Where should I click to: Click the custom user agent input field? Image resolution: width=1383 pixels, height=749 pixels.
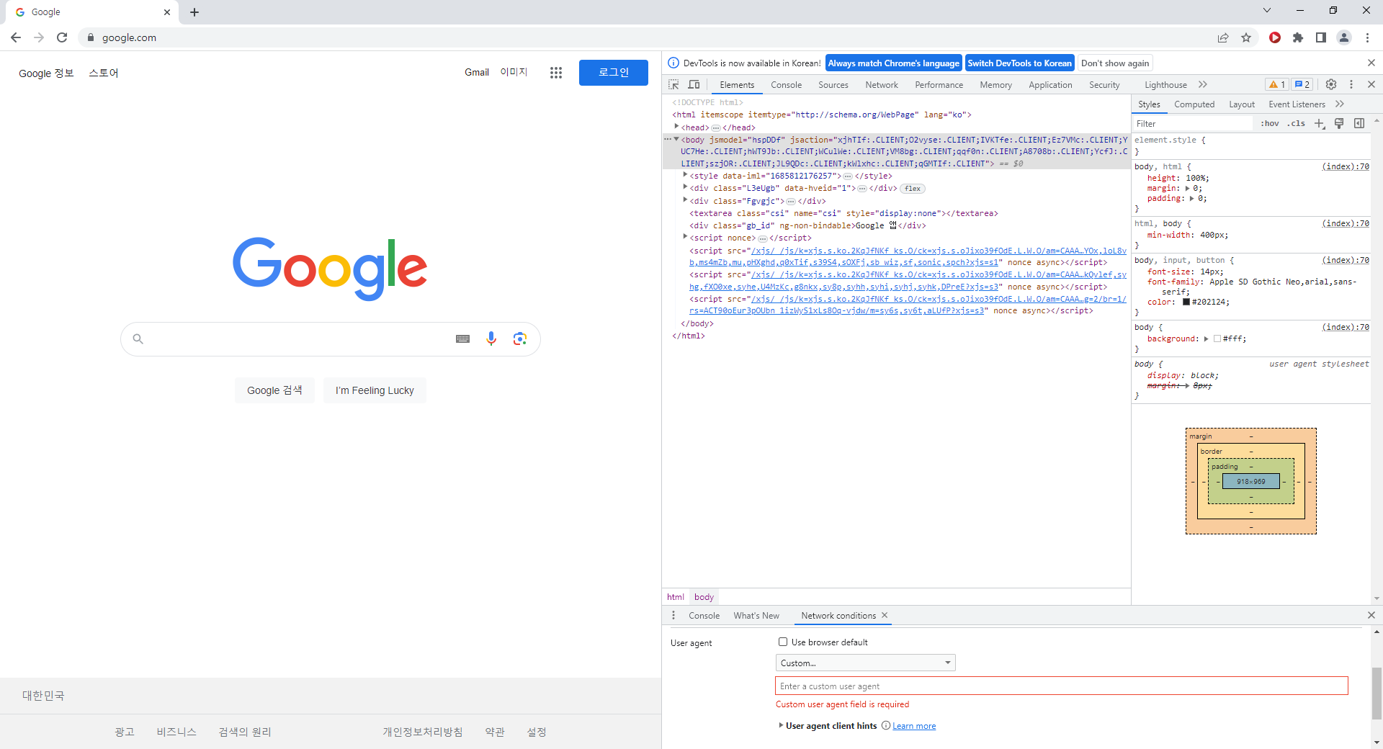pyautogui.click(x=1061, y=686)
